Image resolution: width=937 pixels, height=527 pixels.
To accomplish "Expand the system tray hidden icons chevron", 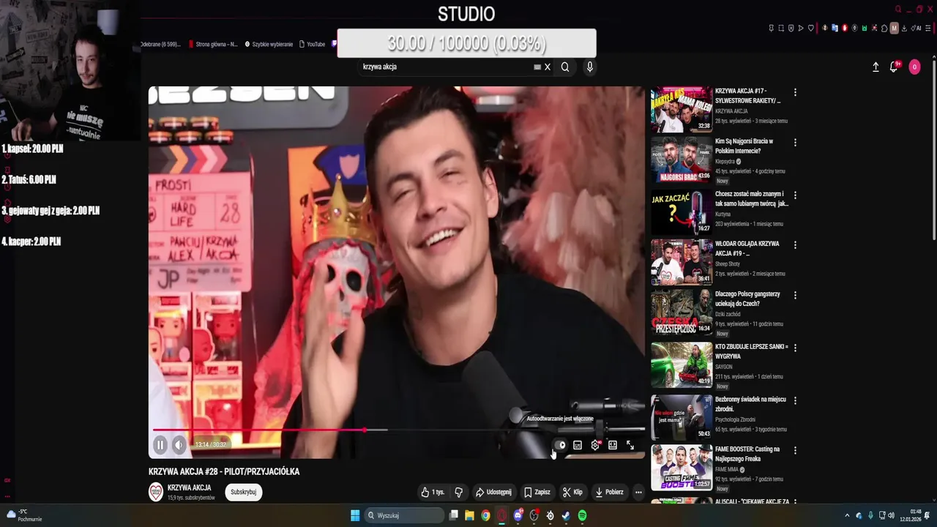I will pyautogui.click(x=847, y=515).
